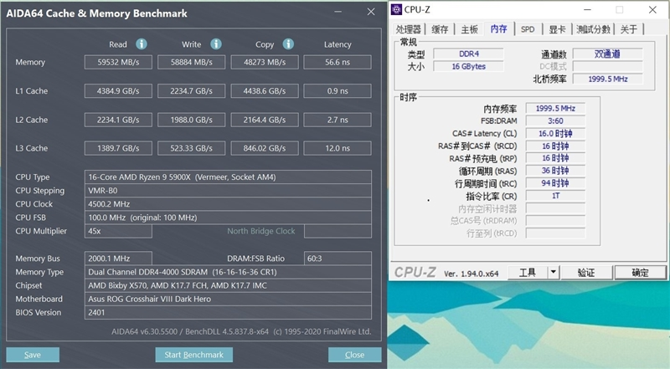The image size is (670, 369).
Task: Click the CPU Clock value 4500.2 MHz
Action: point(228,203)
